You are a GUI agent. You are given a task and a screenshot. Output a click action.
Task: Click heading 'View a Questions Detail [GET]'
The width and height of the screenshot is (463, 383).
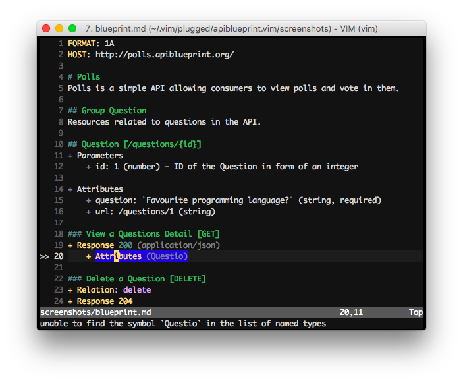pyautogui.click(x=153, y=234)
